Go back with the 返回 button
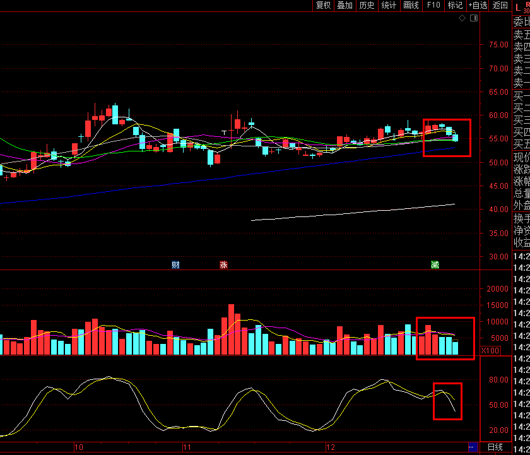The image size is (530, 455). [500, 6]
